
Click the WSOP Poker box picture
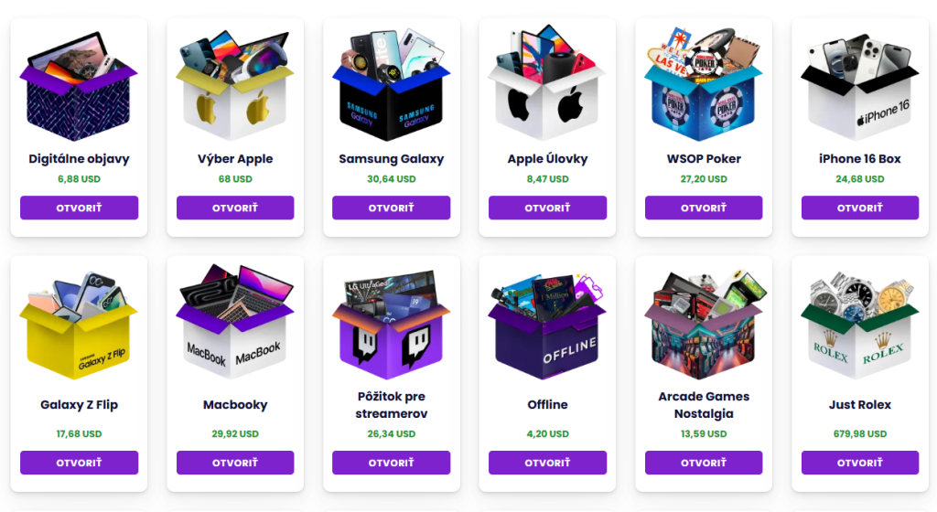pyautogui.click(x=704, y=84)
